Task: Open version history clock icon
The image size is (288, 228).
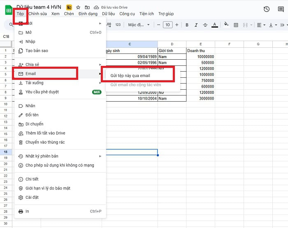Action: [267, 9]
